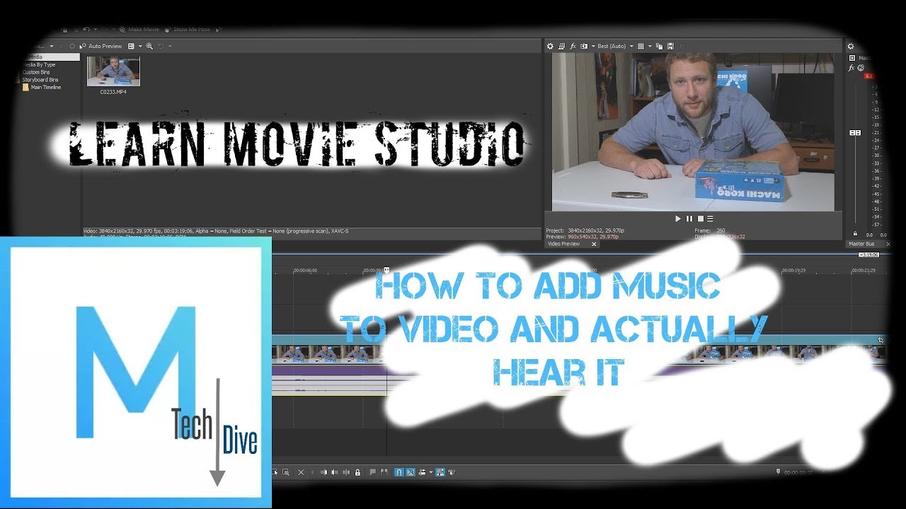Image resolution: width=906 pixels, height=509 pixels.
Task: Open Master FX icon in Master Bus
Action: click(x=851, y=68)
